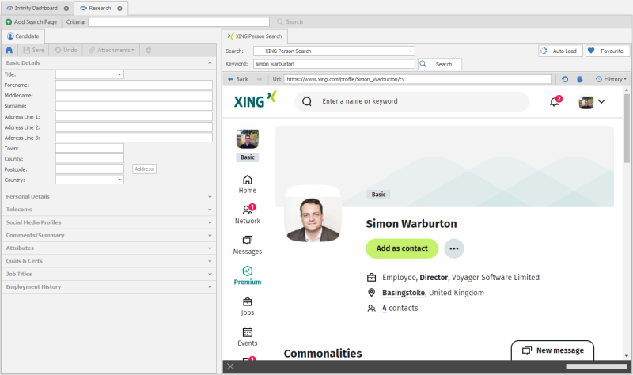
Task: Click the browser refresh icon beside the URL
Action: [x=565, y=79]
